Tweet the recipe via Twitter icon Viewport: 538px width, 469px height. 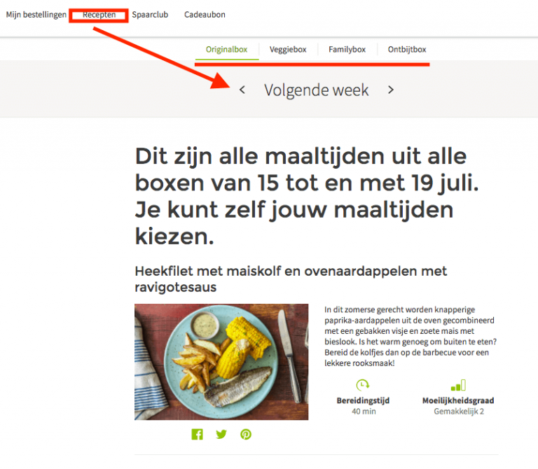[x=221, y=434]
